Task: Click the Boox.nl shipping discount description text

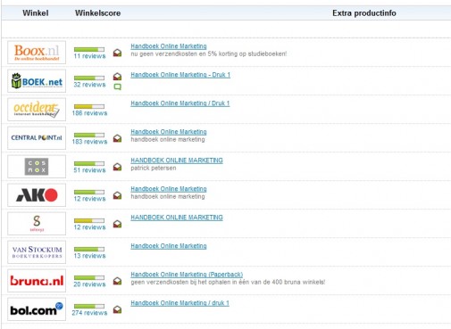Action: point(209,53)
